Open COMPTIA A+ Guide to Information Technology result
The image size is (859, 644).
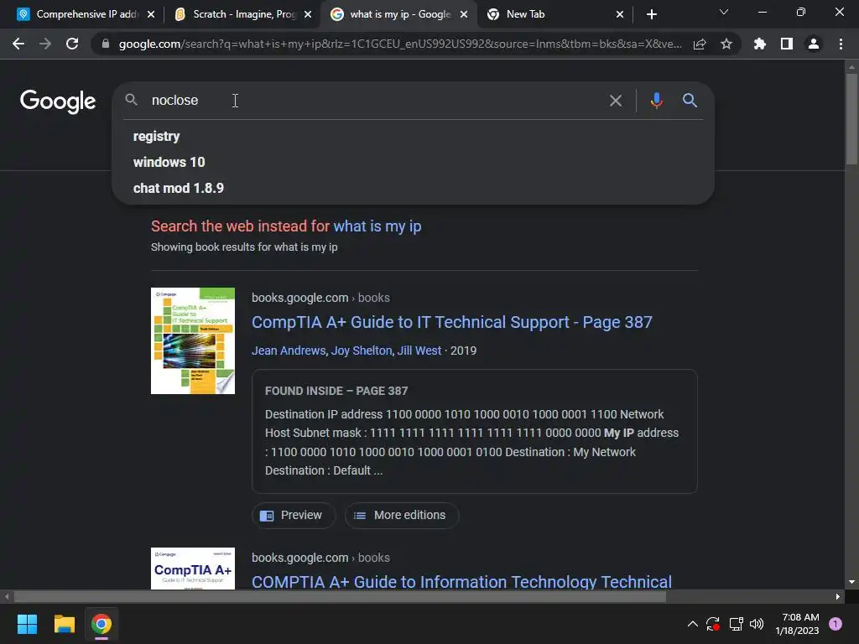[462, 582]
